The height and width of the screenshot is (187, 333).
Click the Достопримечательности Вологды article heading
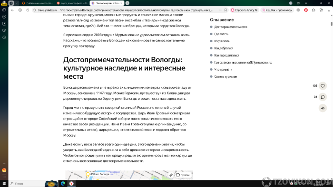(124, 68)
